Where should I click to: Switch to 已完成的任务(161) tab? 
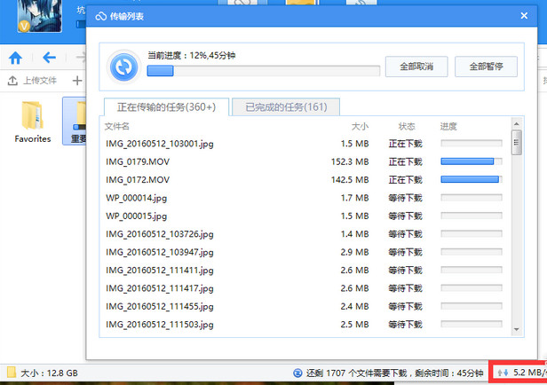click(286, 107)
